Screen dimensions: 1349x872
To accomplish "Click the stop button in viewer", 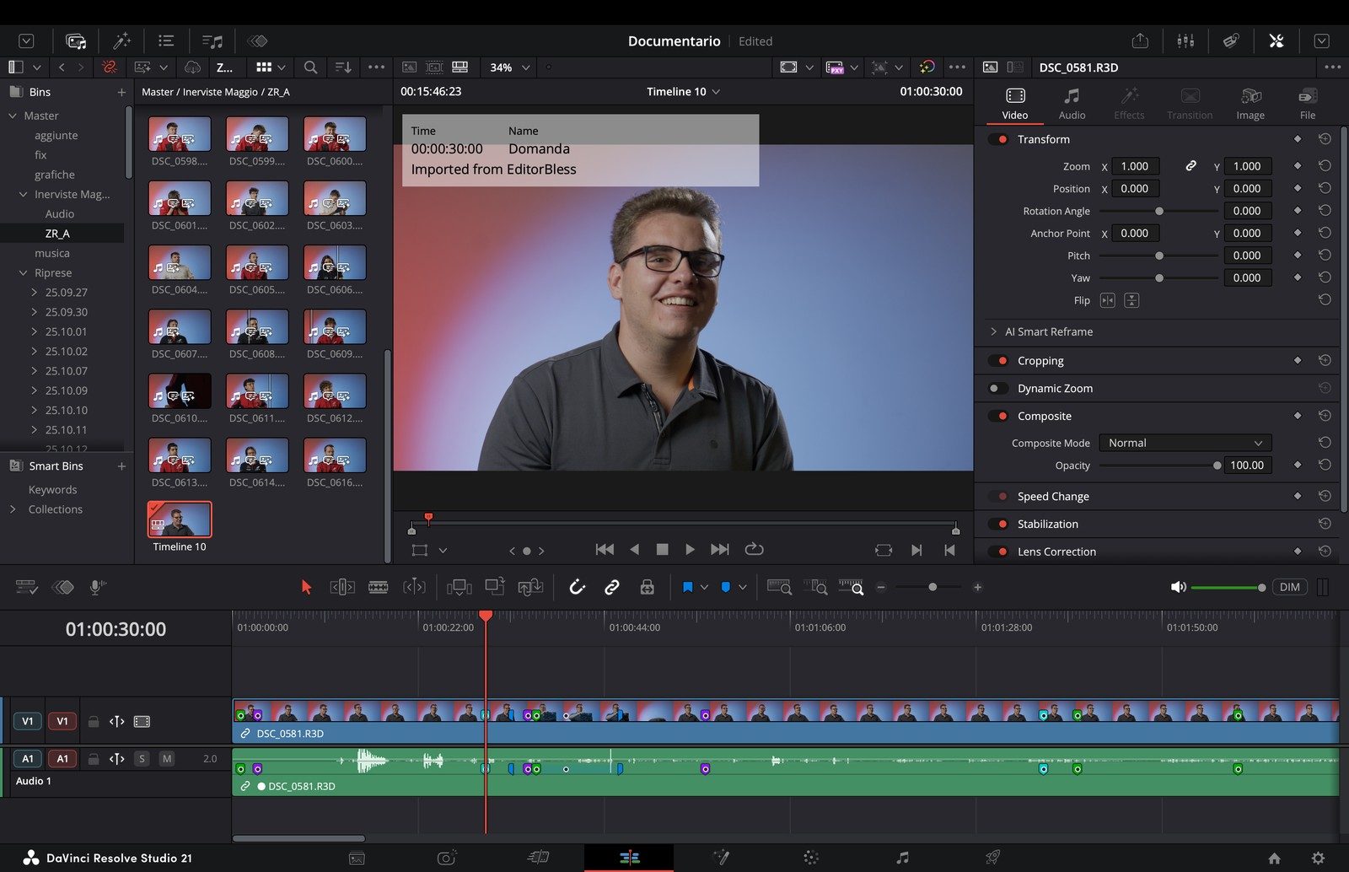I will tap(662, 549).
